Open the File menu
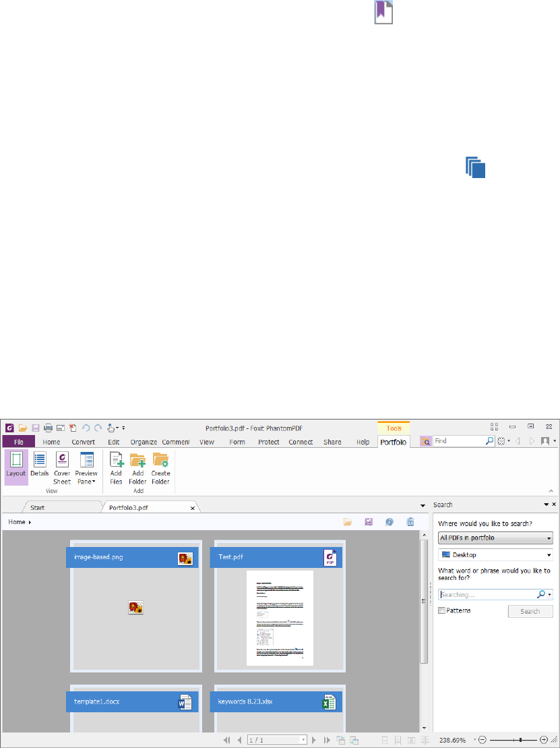 19,442
